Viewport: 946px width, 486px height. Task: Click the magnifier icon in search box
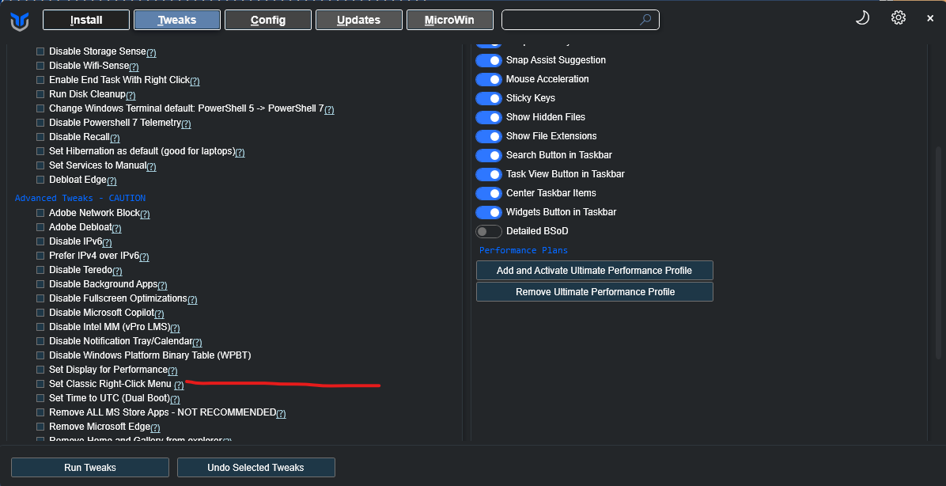tap(645, 20)
